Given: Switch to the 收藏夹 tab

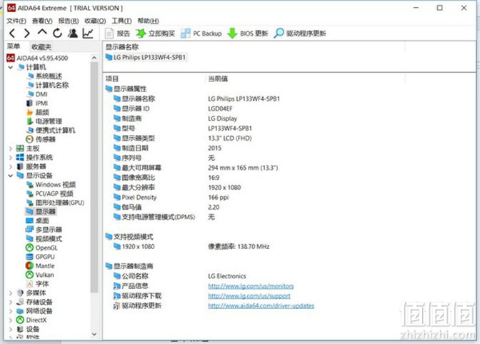Looking at the screenshot, I should point(41,47).
